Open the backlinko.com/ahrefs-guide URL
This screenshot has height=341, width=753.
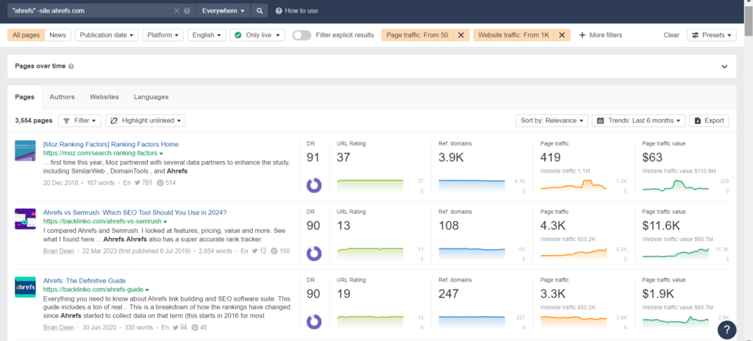[x=93, y=290]
